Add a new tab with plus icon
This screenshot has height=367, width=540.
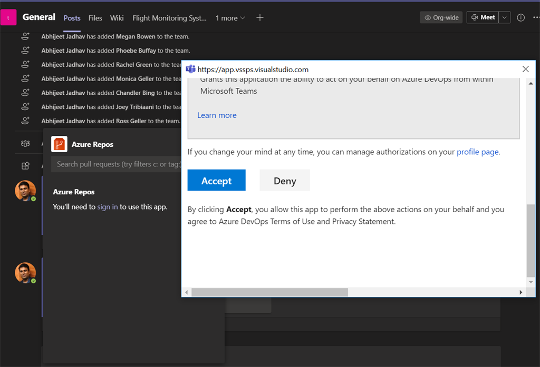259,17
